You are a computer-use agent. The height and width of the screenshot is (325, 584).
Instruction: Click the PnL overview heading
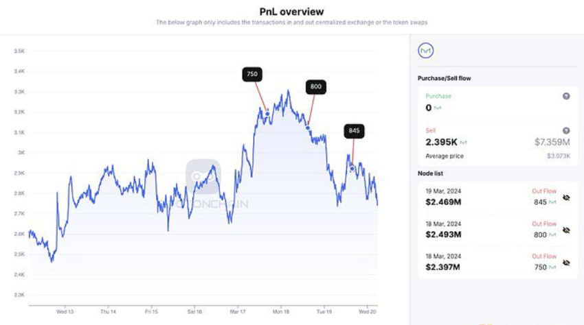click(291, 12)
